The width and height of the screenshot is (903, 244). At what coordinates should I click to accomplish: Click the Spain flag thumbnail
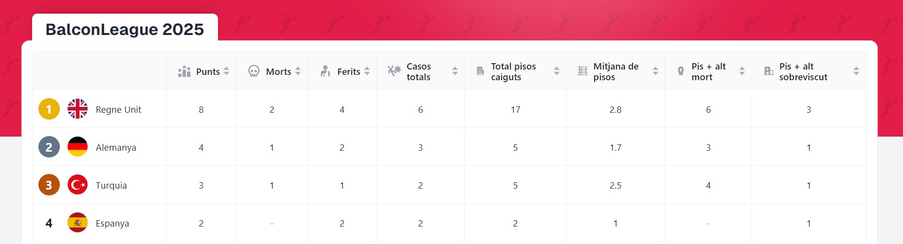(x=77, y=223)
